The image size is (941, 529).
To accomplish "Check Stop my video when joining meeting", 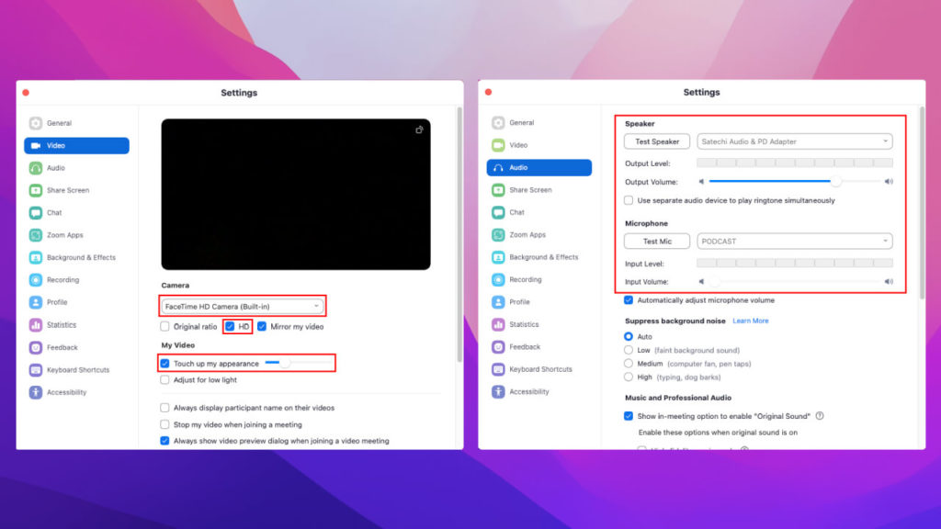I will tap(164, 424).
